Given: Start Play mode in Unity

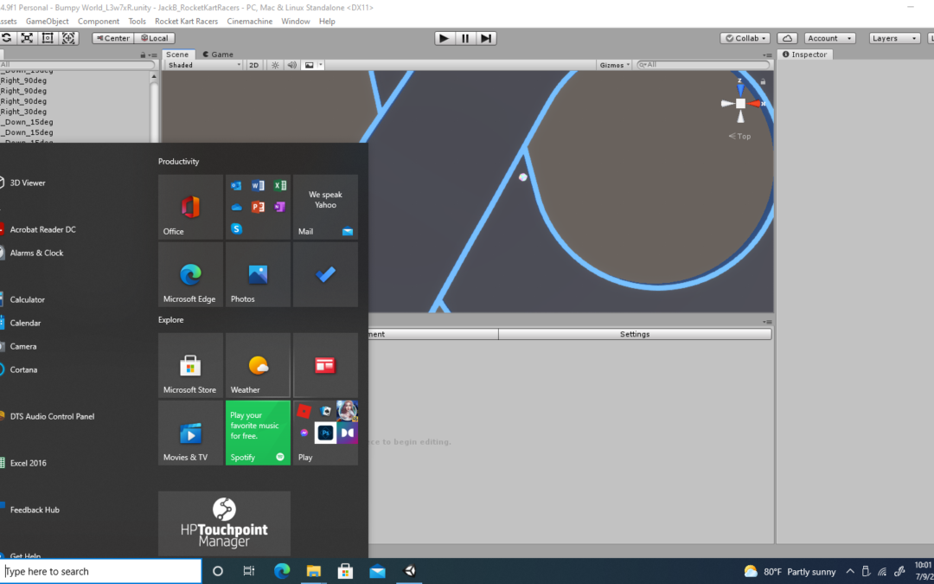Looking at the screenshot, I should click(x=444, y=38).
